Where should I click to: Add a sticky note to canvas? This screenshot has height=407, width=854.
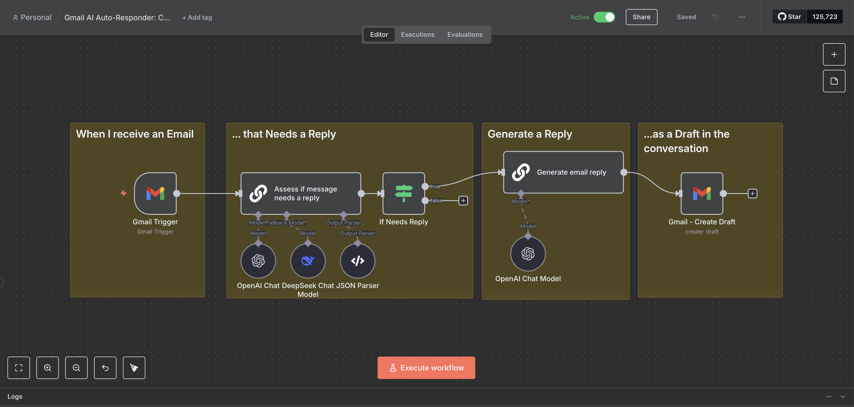[x=834, y=81]
